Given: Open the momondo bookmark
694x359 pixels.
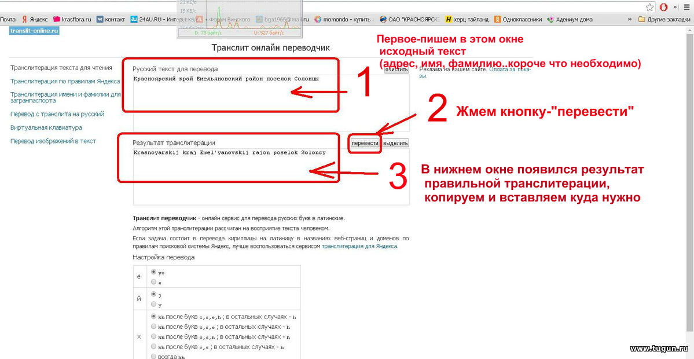Looking at the screenshot, I should click(344, 20).
